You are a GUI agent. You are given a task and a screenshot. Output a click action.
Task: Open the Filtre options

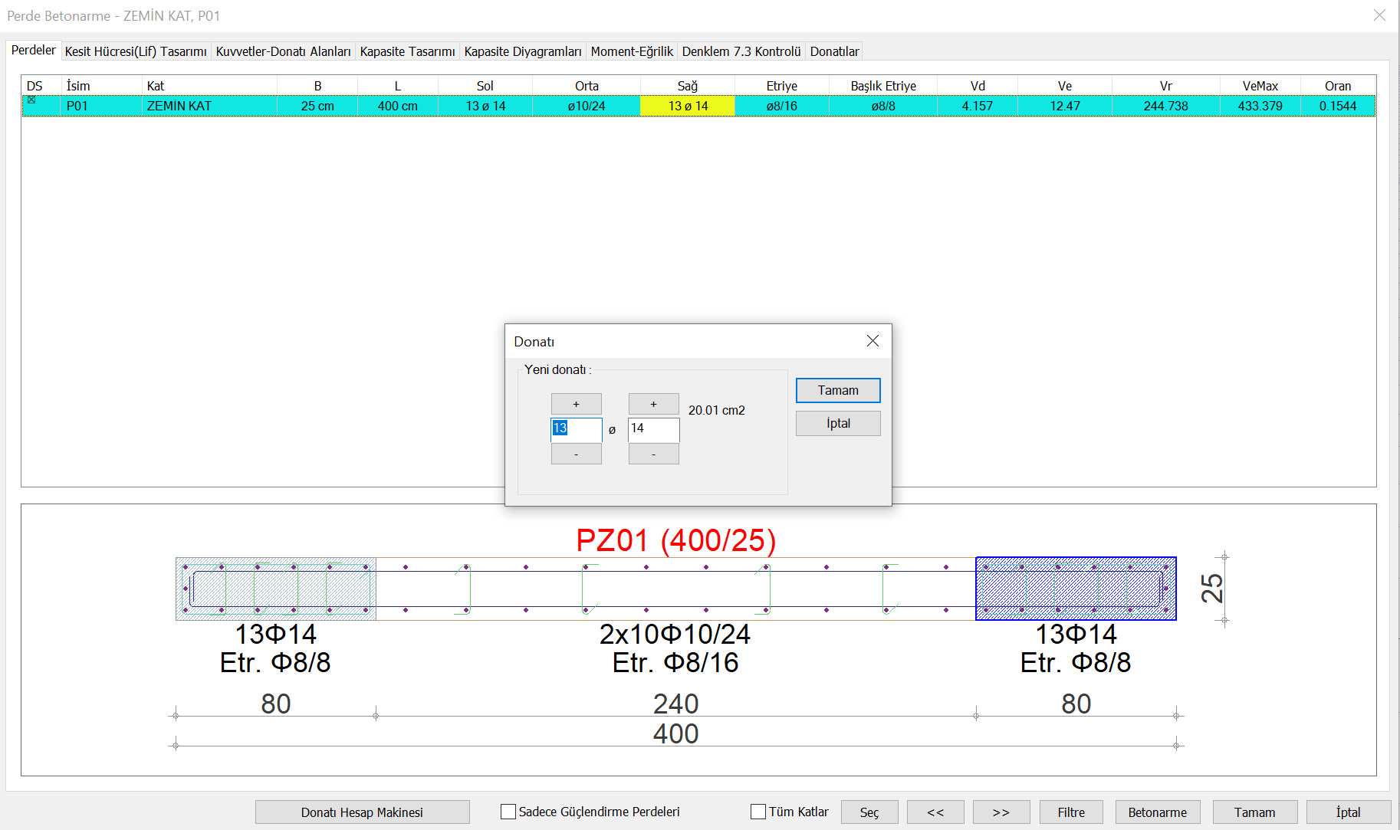(1071, 812)
